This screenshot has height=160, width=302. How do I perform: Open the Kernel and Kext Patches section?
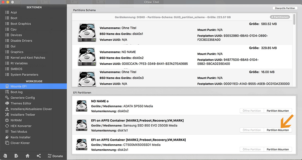[x=28, y=58]
